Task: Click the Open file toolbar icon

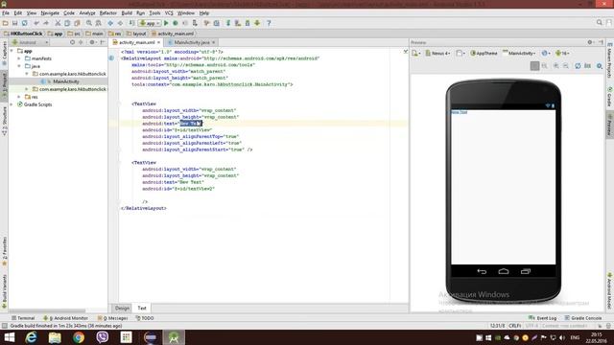Action: click(6, 23)
